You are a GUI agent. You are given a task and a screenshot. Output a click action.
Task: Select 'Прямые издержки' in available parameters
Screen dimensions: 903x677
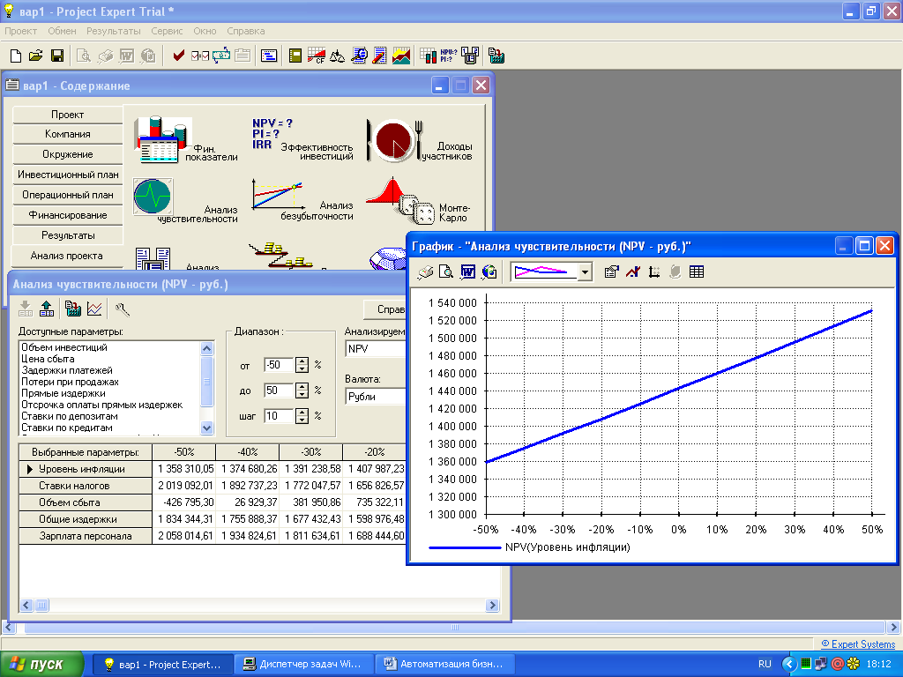coord(63,393)
